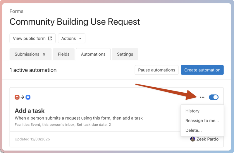The image size is (234, 153).
Task: Click the Actions dropdown caret arrow
Action: pos(80,39)
